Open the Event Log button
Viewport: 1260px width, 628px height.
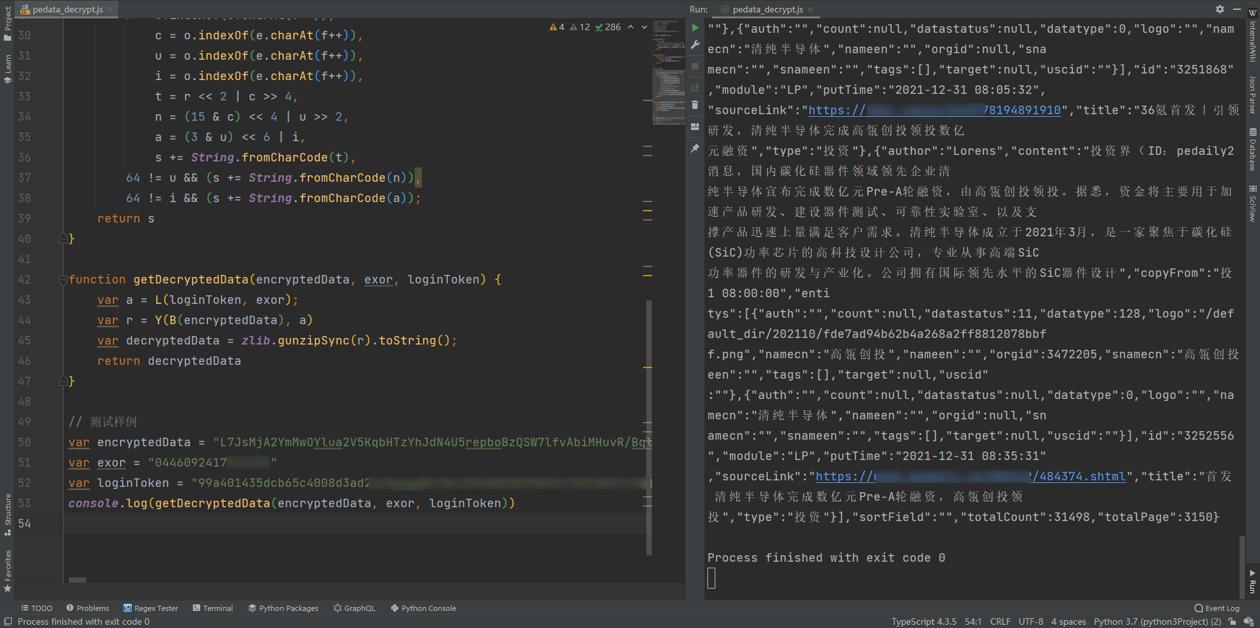(1217, 608)
